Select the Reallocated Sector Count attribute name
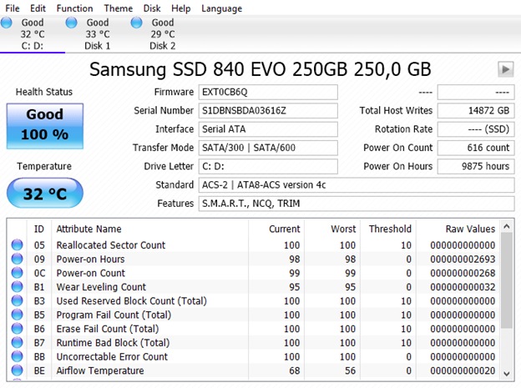This screenshot has height=388, width=521. 111,244
